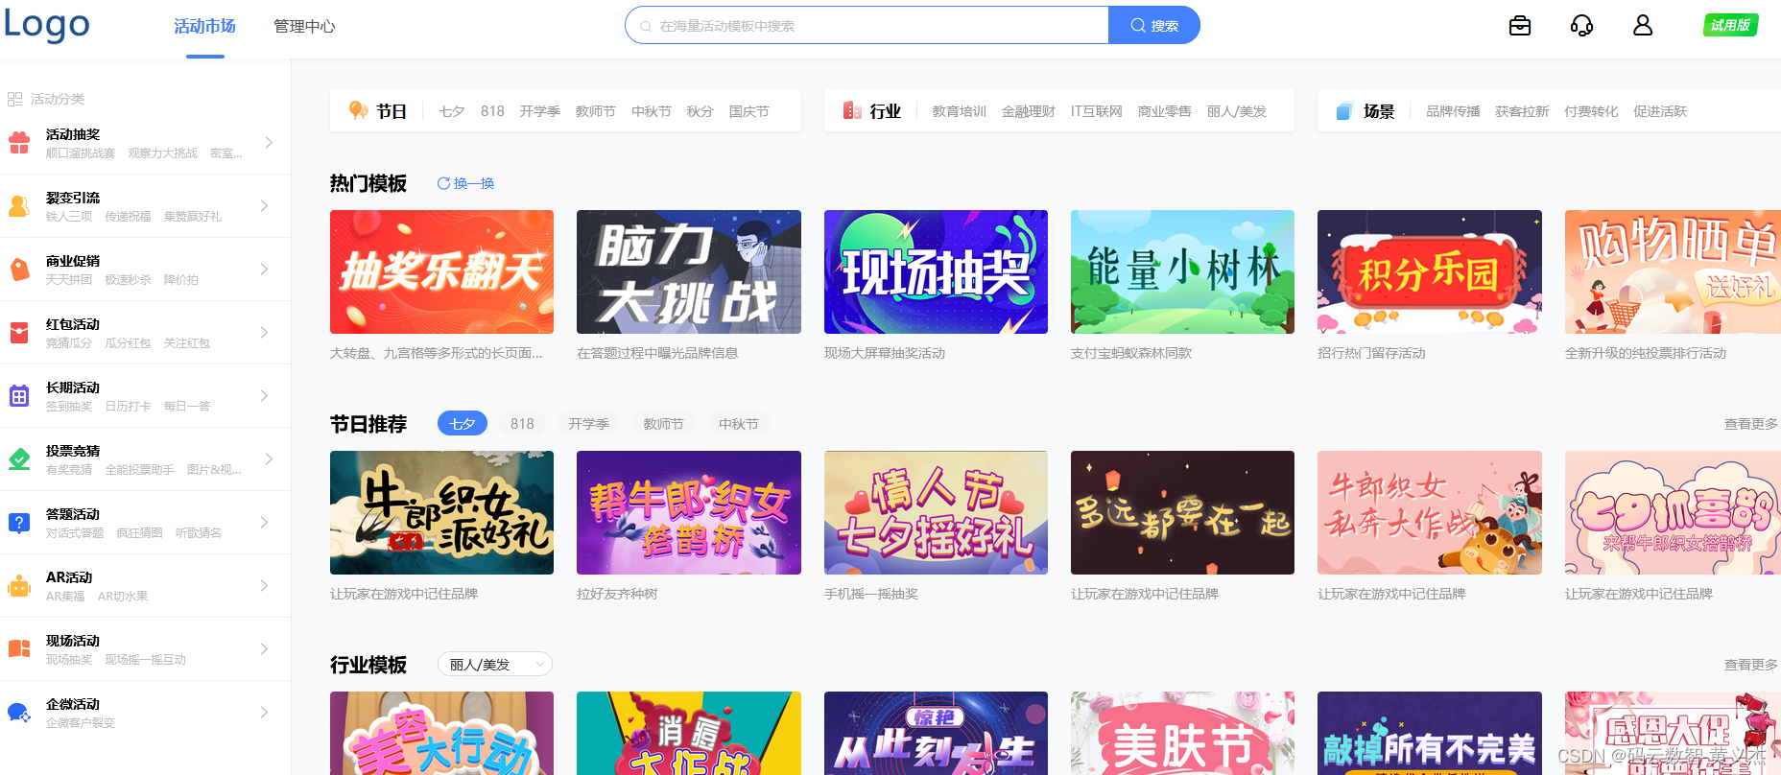Open the 金融理财 industry filter link
This screenshot has height=775, width=1781.
[1028, 111]
